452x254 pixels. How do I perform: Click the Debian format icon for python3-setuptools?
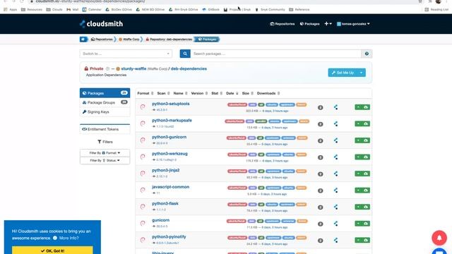click(x=143, y=107)
